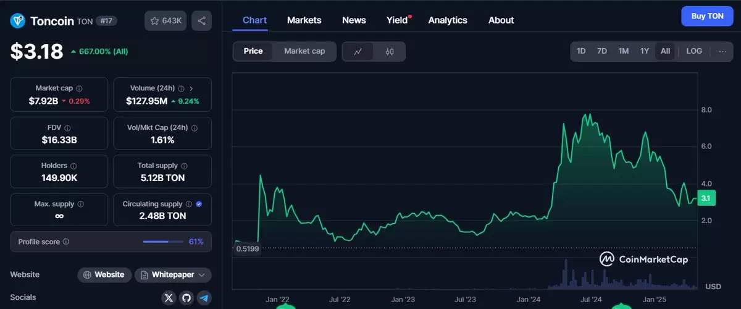The image size is (741, 309).
Task: Open Toncoin's GitHub page
Action: tap(186, 298)
